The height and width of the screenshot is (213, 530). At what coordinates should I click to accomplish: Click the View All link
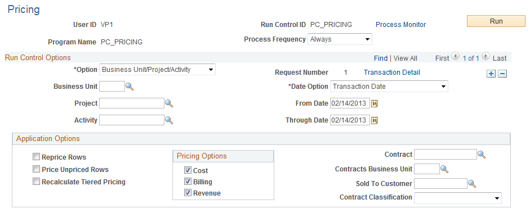click(406, 58)
